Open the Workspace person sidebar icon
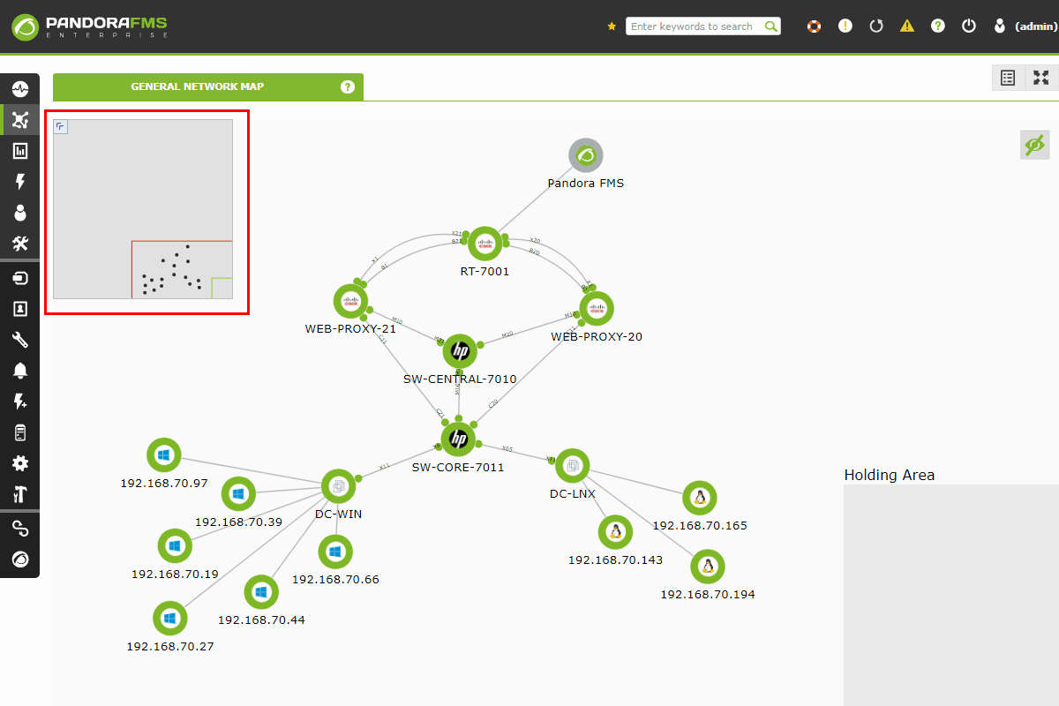The height and width of the screenshot is (706, 1059). 20,213
